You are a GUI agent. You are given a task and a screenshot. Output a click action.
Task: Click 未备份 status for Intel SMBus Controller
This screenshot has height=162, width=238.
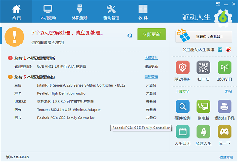coord(151,85)
